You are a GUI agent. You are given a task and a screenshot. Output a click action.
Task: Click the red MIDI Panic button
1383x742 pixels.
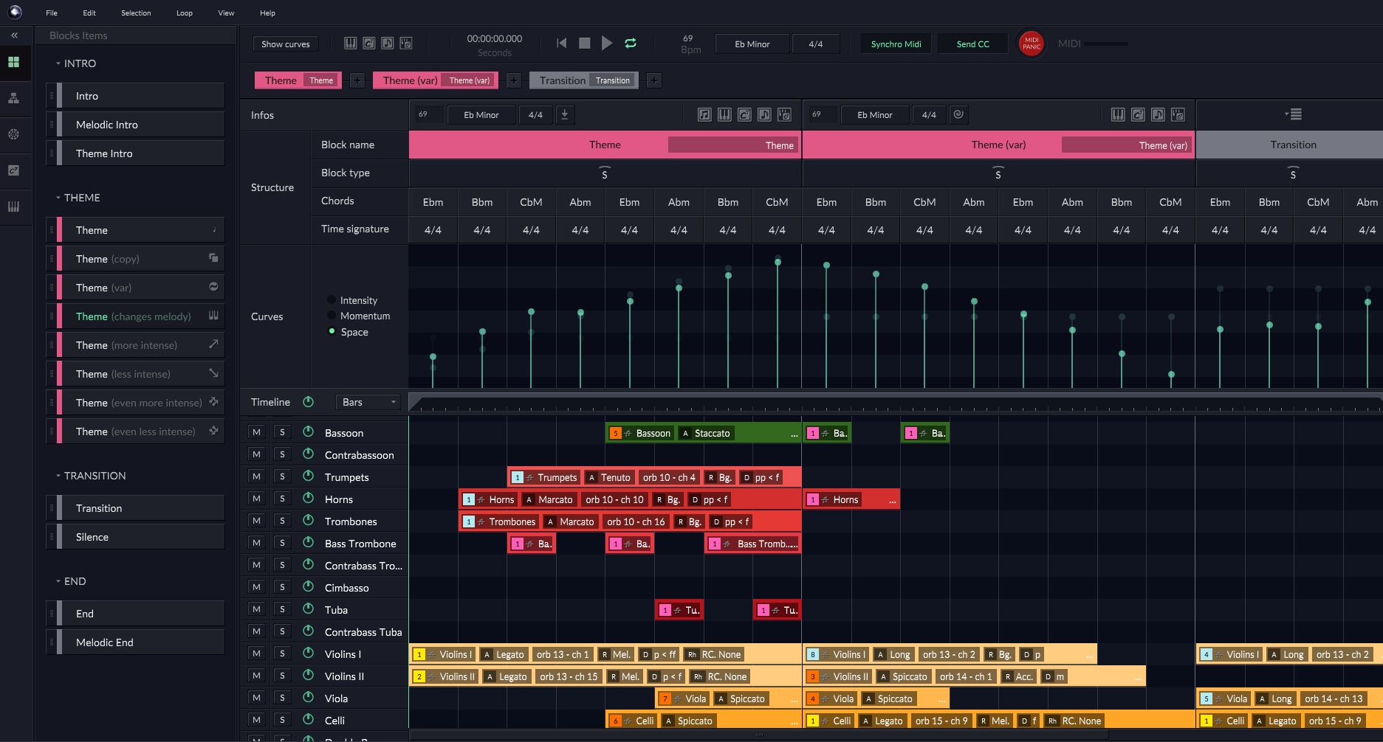click(x=1031, y=44)
